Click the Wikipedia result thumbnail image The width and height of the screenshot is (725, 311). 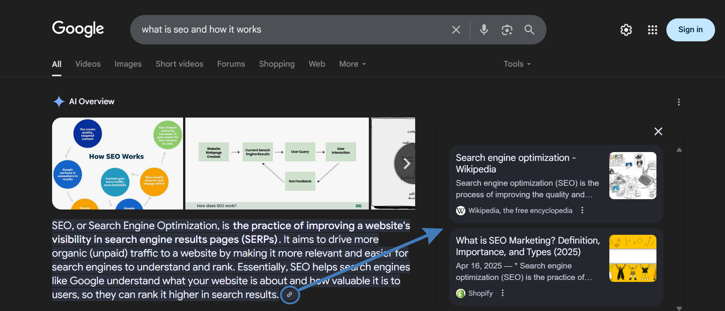click(633, 176)
